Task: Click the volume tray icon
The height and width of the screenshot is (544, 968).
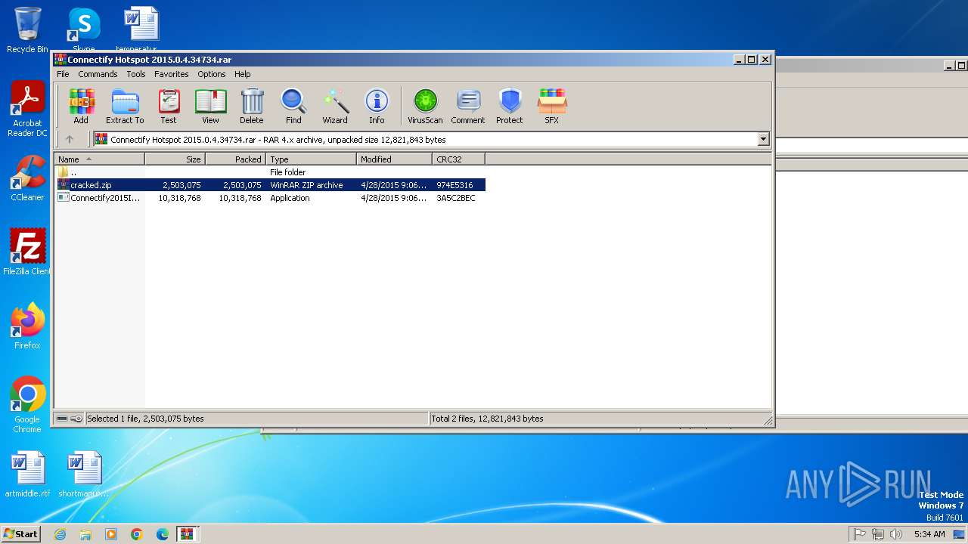Action: pyautogui.click(x=896, y=534)
